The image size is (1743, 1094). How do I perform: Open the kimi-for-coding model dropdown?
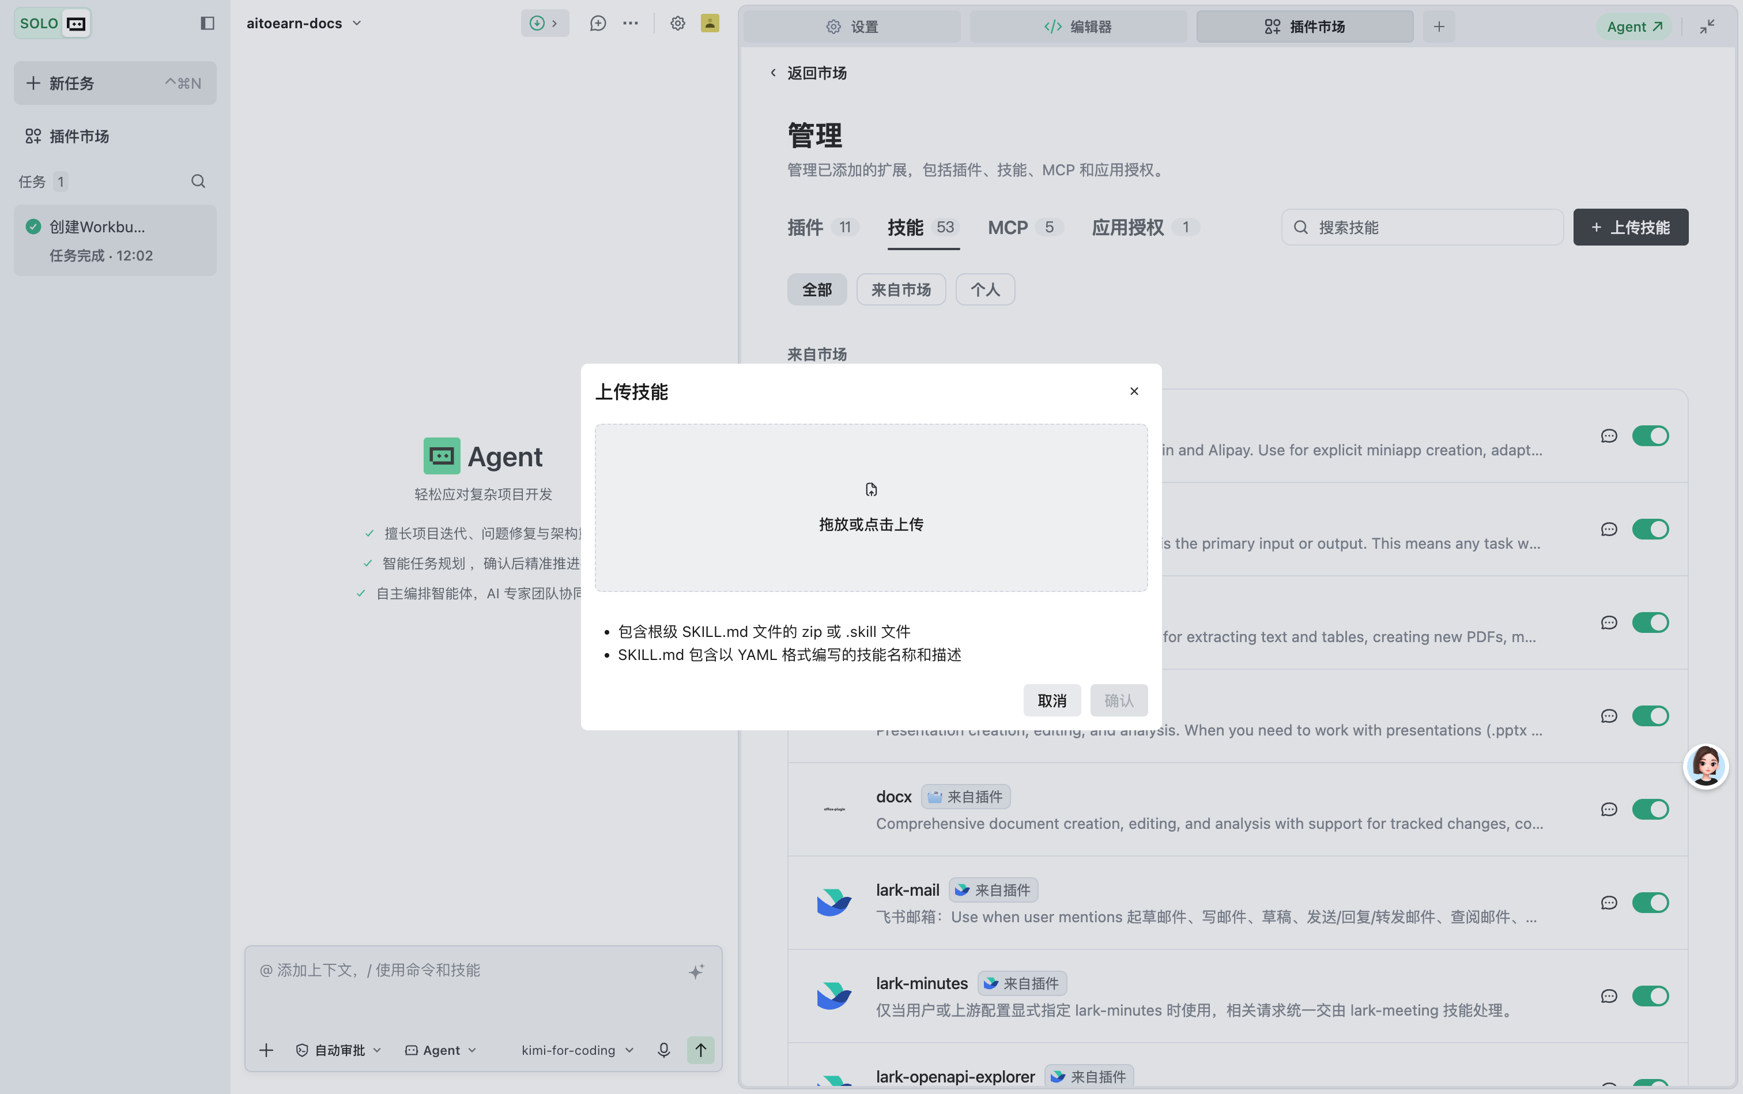click(578, 1050)
